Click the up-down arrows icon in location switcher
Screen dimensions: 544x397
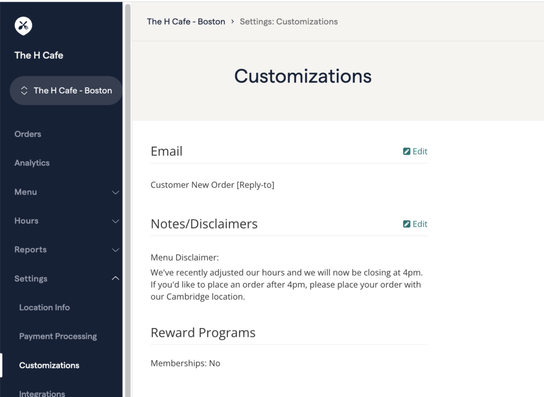24,91
